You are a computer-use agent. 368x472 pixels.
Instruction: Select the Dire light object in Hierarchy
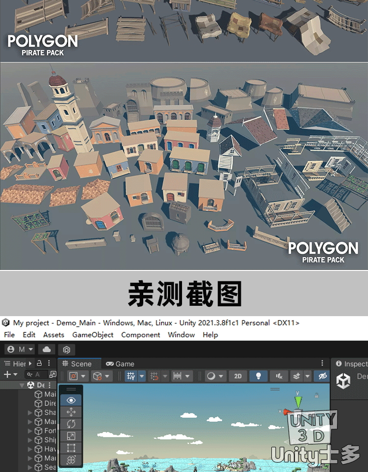(x=46, y=403)
